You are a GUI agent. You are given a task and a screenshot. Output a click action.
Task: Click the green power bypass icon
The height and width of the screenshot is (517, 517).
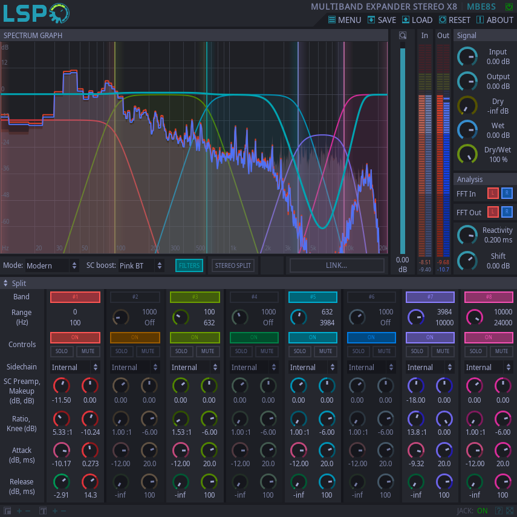point(509,6)
